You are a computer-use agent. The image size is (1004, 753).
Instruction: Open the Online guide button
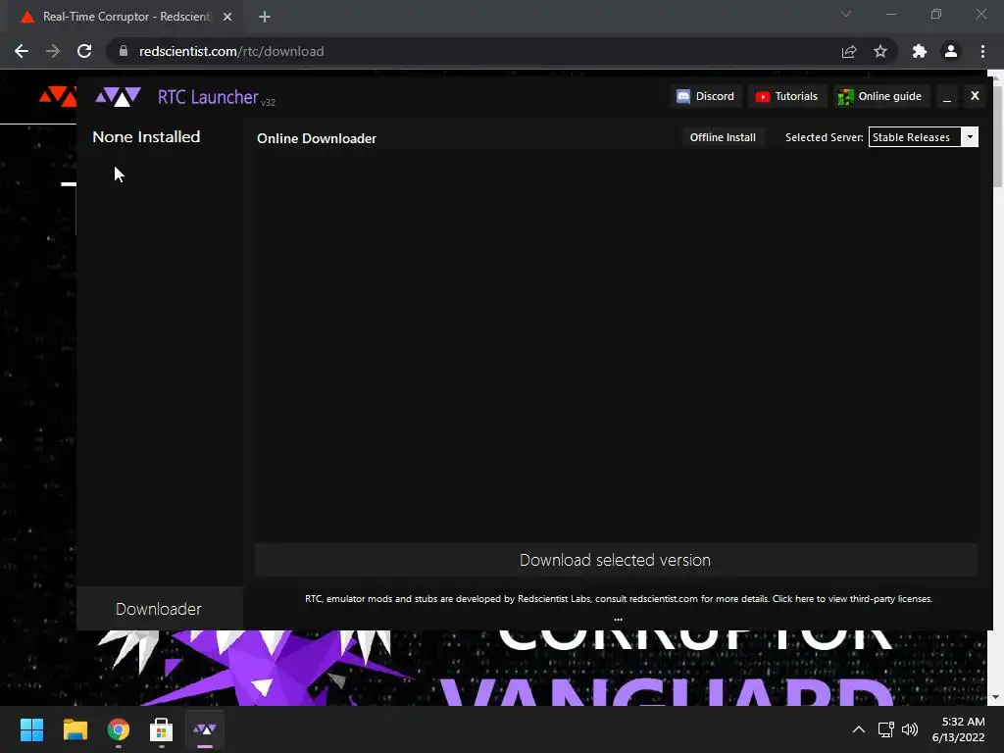click(881, 97)
